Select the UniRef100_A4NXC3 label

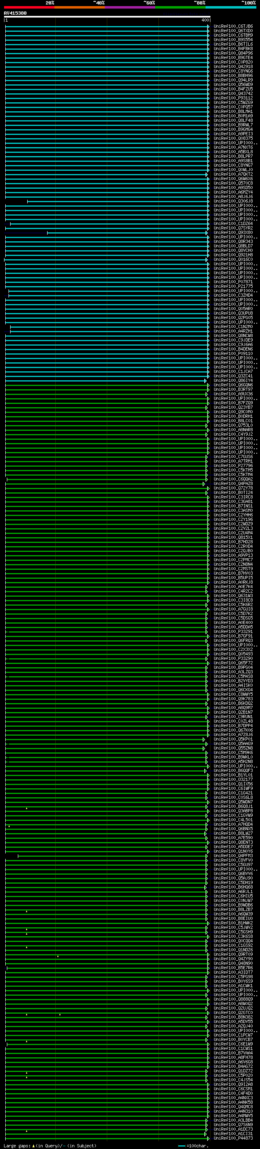(x=233, y=1098)
